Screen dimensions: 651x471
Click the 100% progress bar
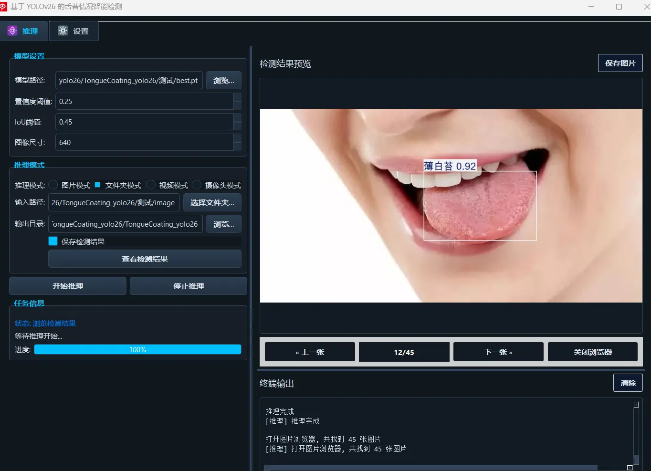[137, 350]
